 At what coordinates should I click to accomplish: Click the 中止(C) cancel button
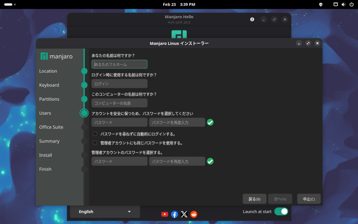(309, 199)
